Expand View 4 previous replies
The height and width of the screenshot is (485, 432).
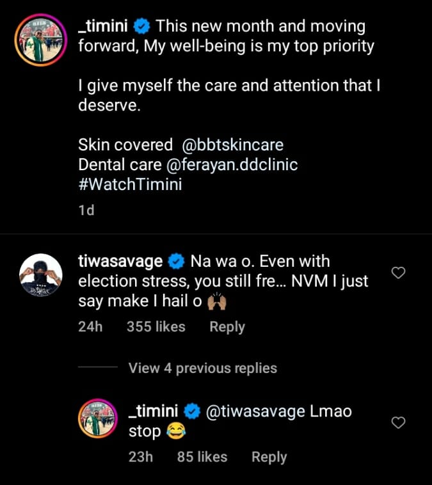coord(202,368)
